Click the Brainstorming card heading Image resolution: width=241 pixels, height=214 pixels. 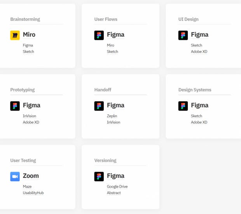click(25, 19)
